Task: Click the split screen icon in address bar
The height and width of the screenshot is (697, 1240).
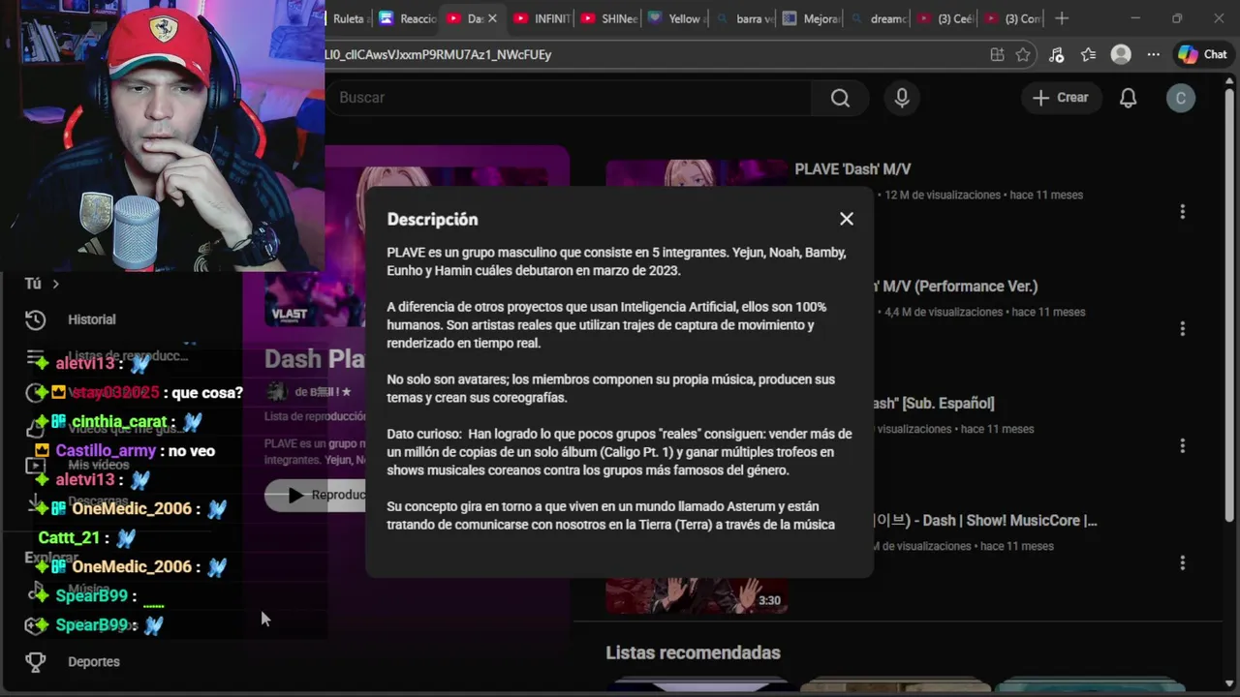Action: (x=997, y=55)
